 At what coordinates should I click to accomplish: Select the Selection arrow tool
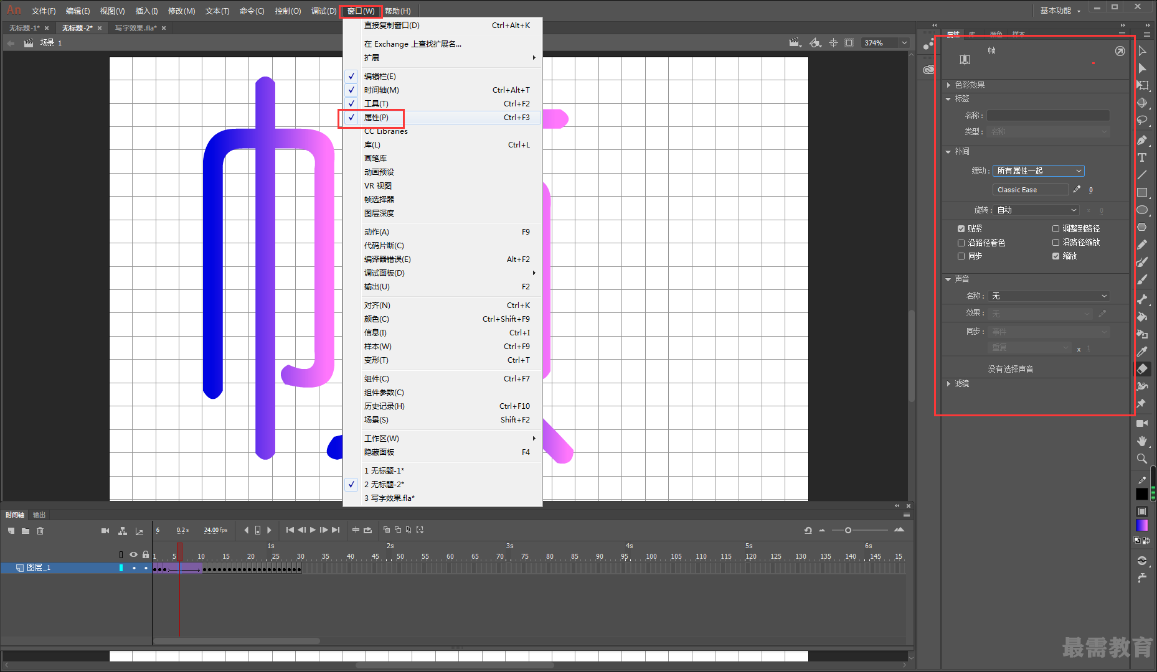(x=1142, y=50)
